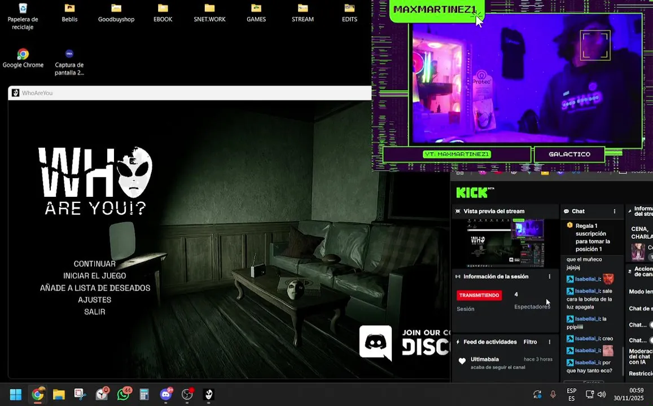
Task: Click the taskbar clock app with badge
Action: point(102,394)
